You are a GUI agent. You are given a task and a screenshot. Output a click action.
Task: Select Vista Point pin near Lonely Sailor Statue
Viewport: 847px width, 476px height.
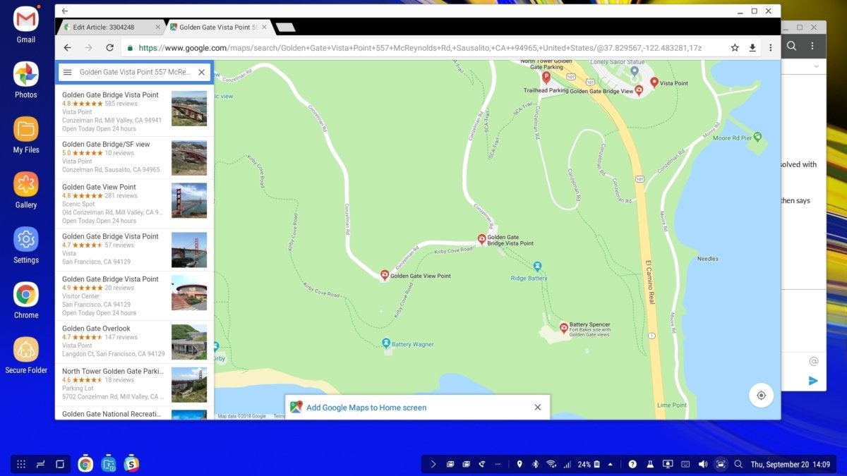click(654, 83)
